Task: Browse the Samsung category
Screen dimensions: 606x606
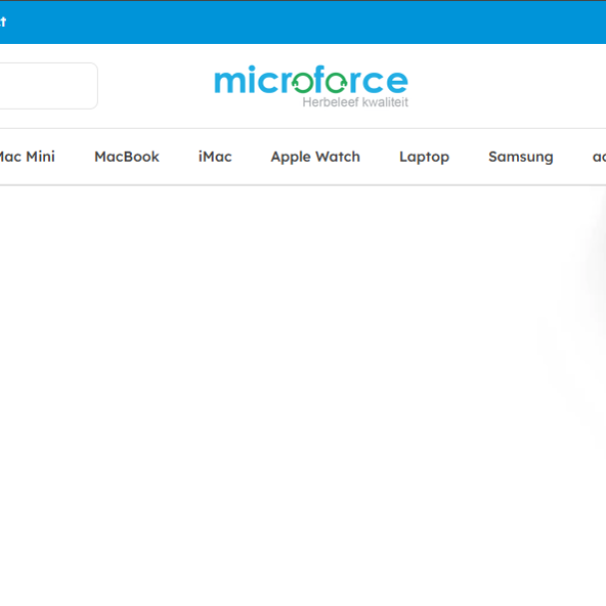Action: 521,158
